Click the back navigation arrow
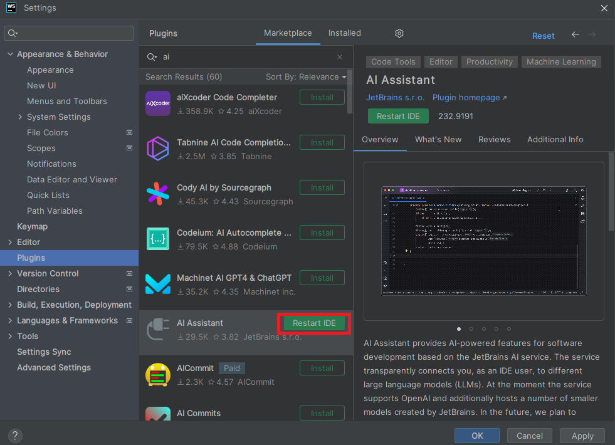This screenshot has height=445, width=615. click(x=576, y=35)
